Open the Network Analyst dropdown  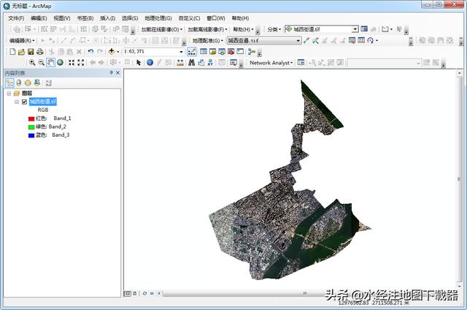pyautogui.click(x=271, y=63)
